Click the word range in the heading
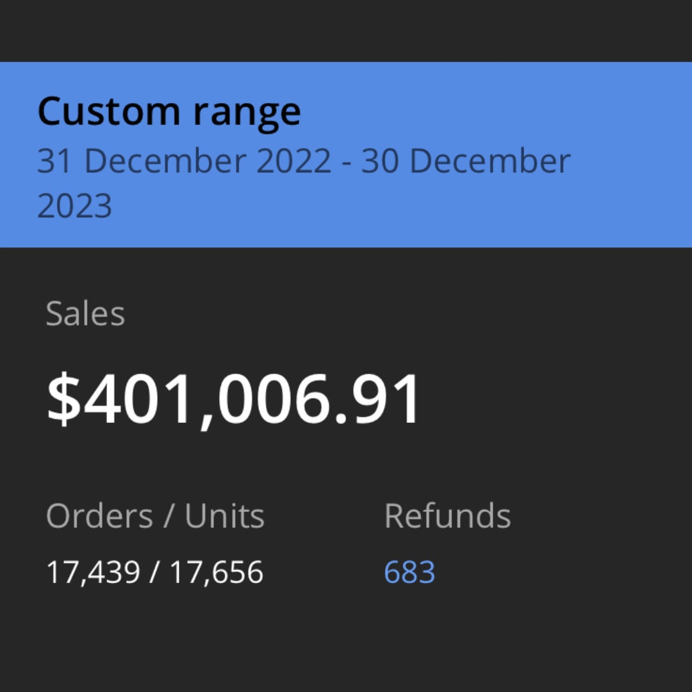This screenshot has width=692, height=692. pos(247,113)
